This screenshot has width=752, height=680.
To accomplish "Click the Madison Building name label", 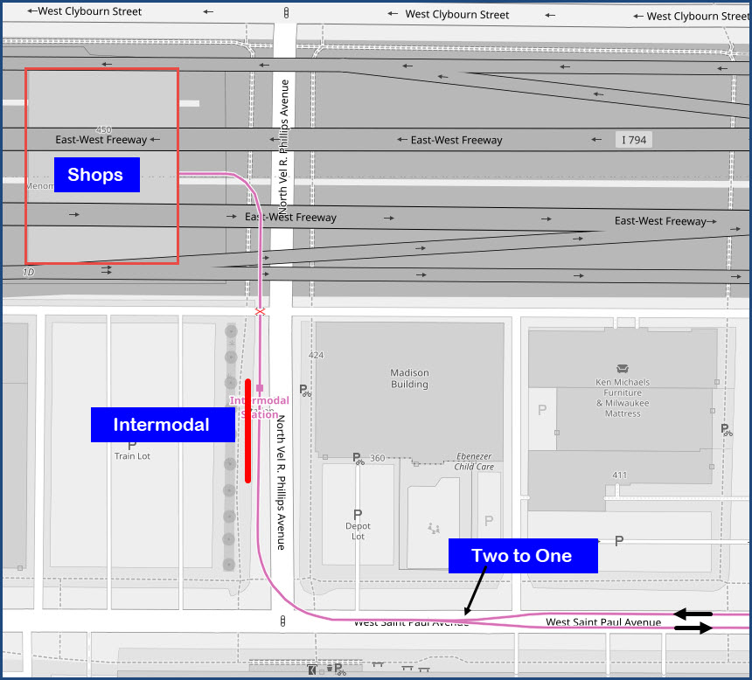I will click(409, 378).
